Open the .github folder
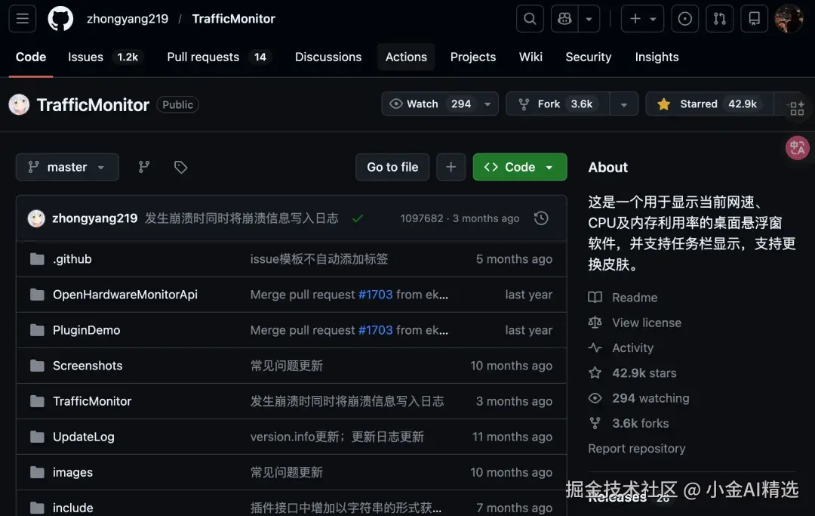Image resolution: width=815 pixels, height=516 pixels. [x=72, y=259]
